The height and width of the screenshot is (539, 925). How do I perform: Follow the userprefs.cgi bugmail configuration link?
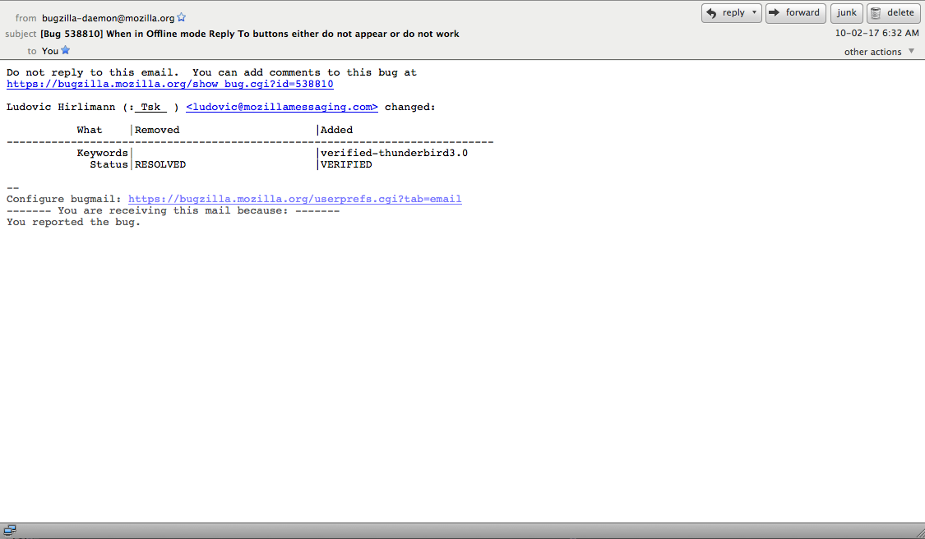(294, 199)
